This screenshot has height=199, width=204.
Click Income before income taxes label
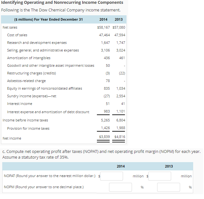25,120
